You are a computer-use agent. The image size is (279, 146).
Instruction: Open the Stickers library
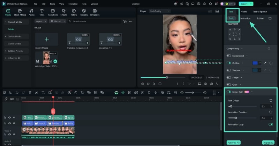point(84,12)
